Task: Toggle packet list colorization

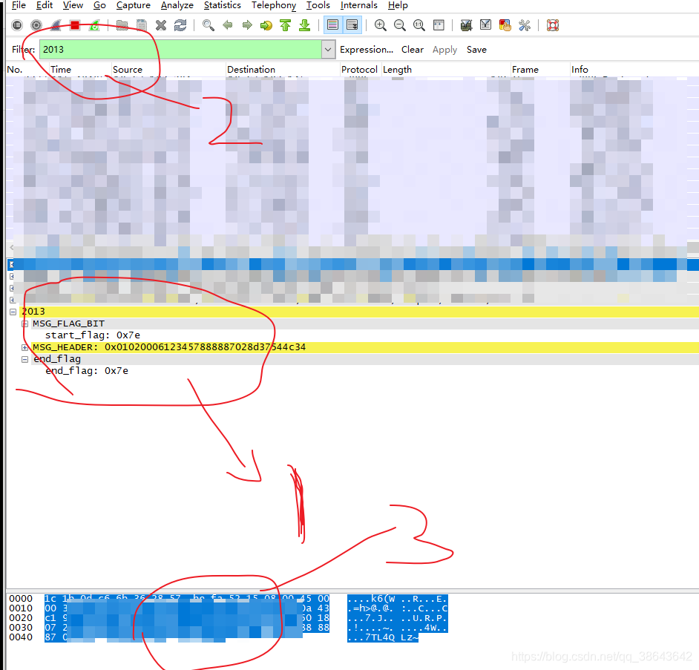Action: [332, 25]
